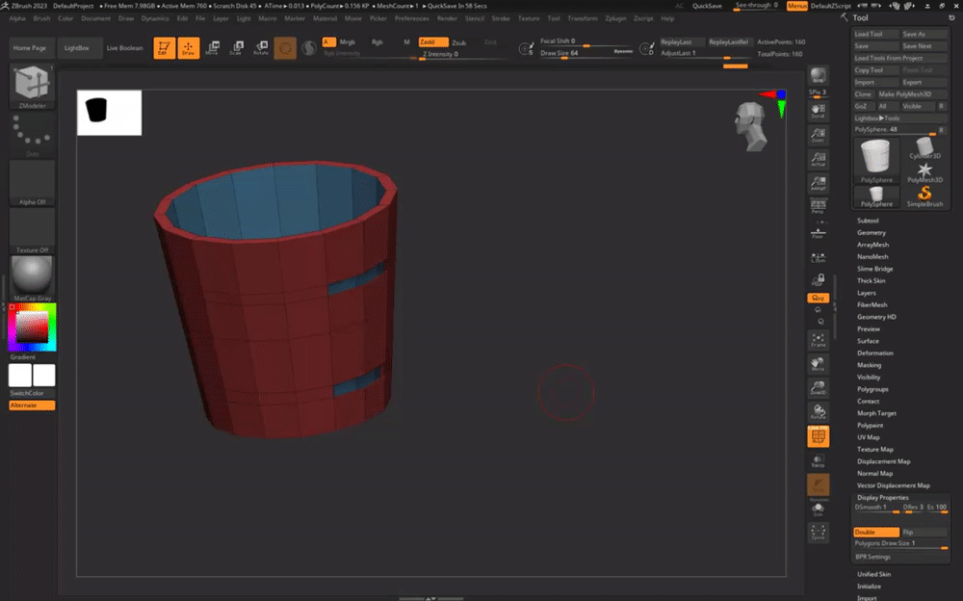Screen dimensions: 963x601
Task: Toggle Zadd sculpt mode
Action: pos(433,42)
